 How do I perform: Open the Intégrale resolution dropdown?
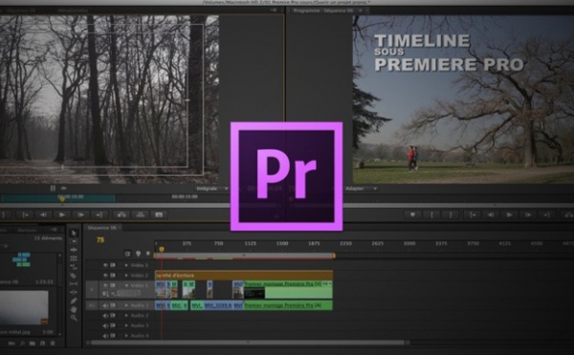[x=212, y=188]
